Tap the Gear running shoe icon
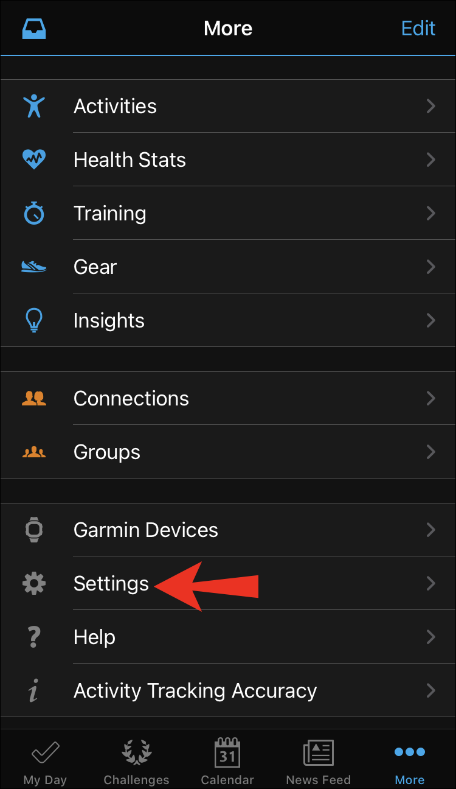456x789 pixels. pos(34,267)
